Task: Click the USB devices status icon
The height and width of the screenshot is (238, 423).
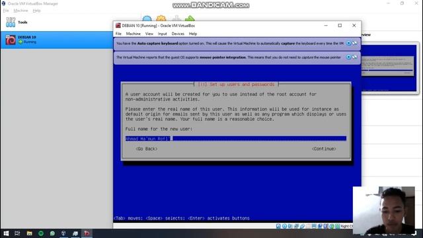Action: tap(303, 226)
